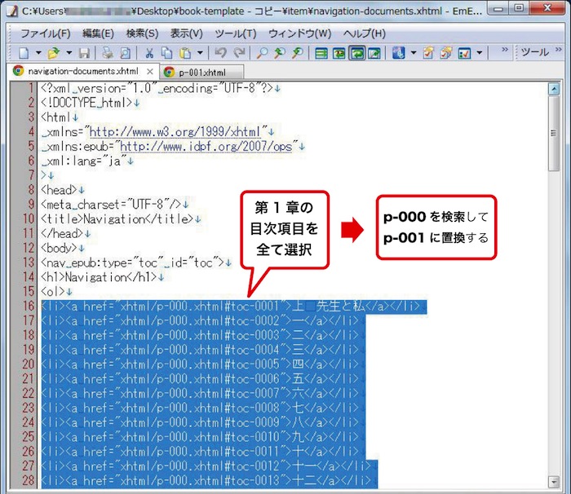Click the Find Previous magnifier icon
Viewport: 571px width, 494px height.
click(x=279, y=53)
